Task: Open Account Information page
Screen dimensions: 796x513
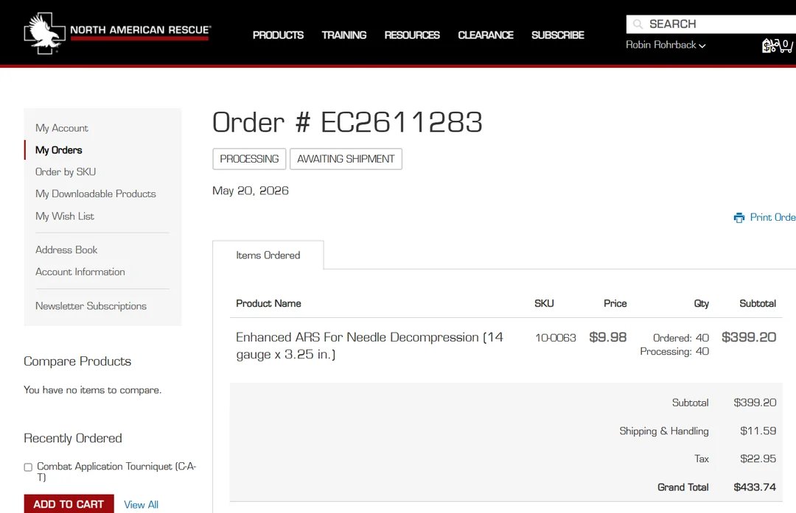Action: point(80,272)
